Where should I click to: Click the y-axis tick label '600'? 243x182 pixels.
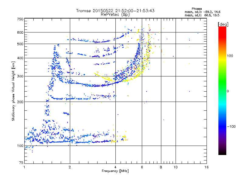click(x=20, y=32)
